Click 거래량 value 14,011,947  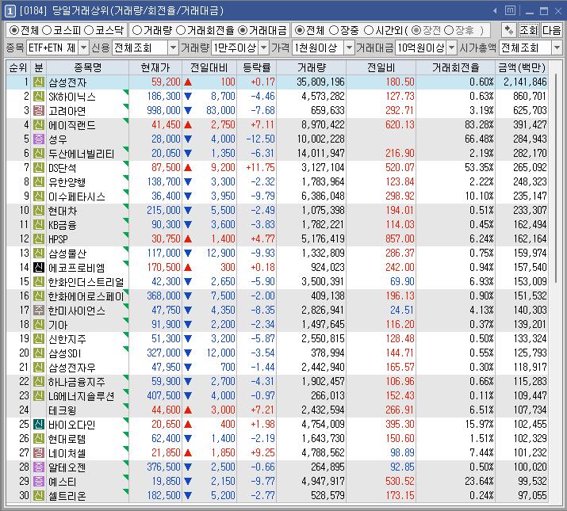tap(320, 153)
